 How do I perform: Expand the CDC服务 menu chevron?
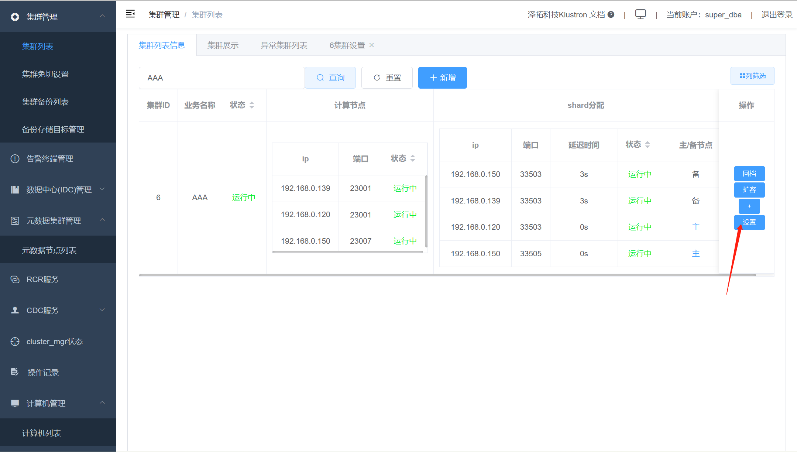click(x=102, y=310)
